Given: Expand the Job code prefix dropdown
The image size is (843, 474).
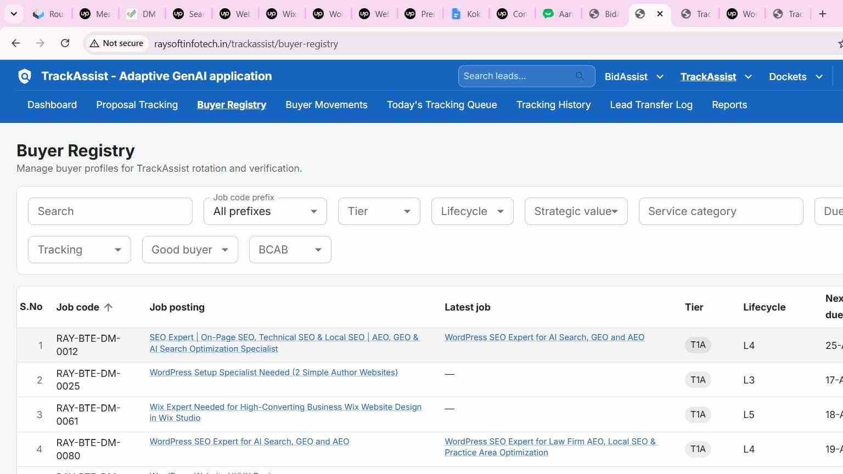Looking at the screenshot, I should click(265, 211).
